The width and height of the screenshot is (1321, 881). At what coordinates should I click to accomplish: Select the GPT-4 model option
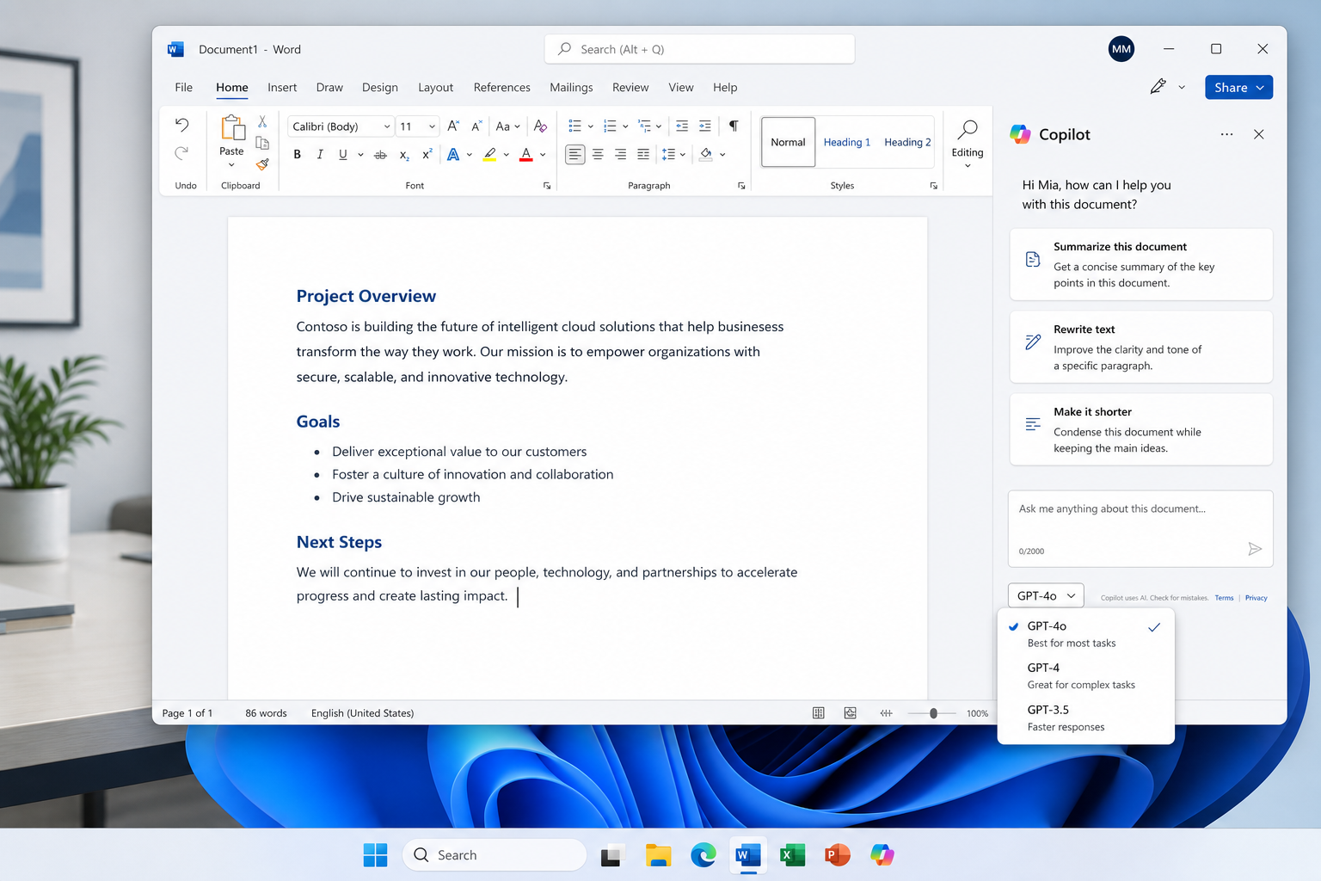(1085, 676)
